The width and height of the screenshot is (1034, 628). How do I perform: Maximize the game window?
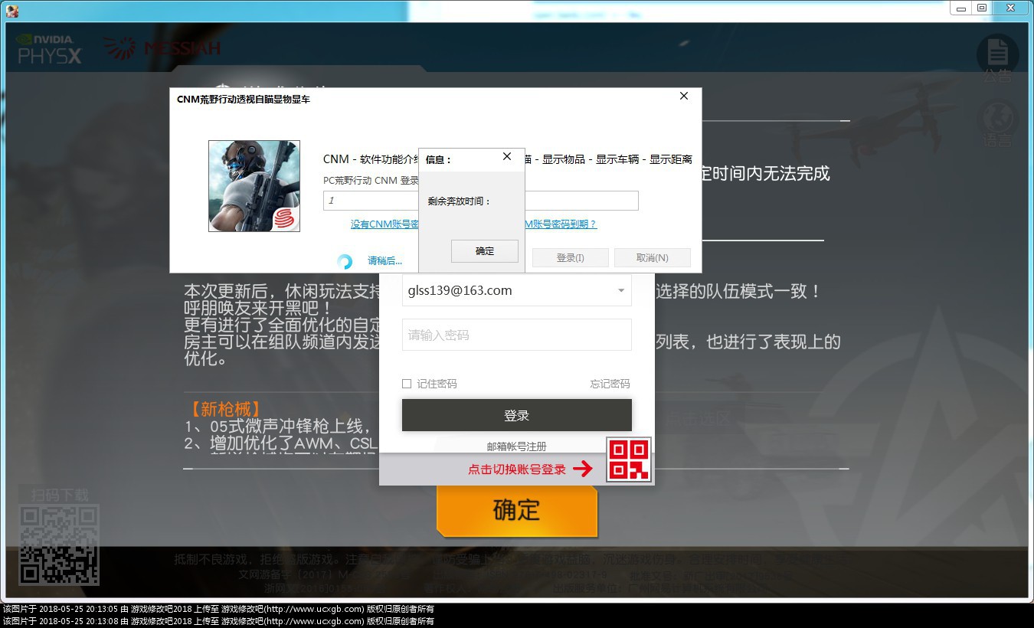pos(982,8)
